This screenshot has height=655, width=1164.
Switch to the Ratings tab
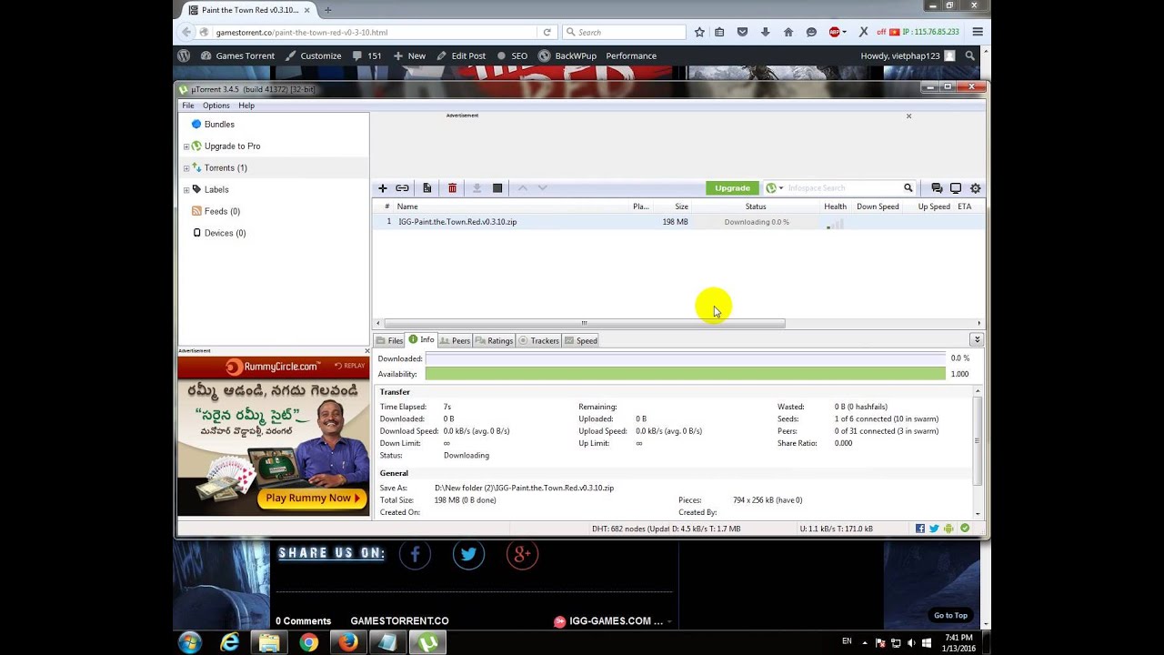[x=494, y=340]
